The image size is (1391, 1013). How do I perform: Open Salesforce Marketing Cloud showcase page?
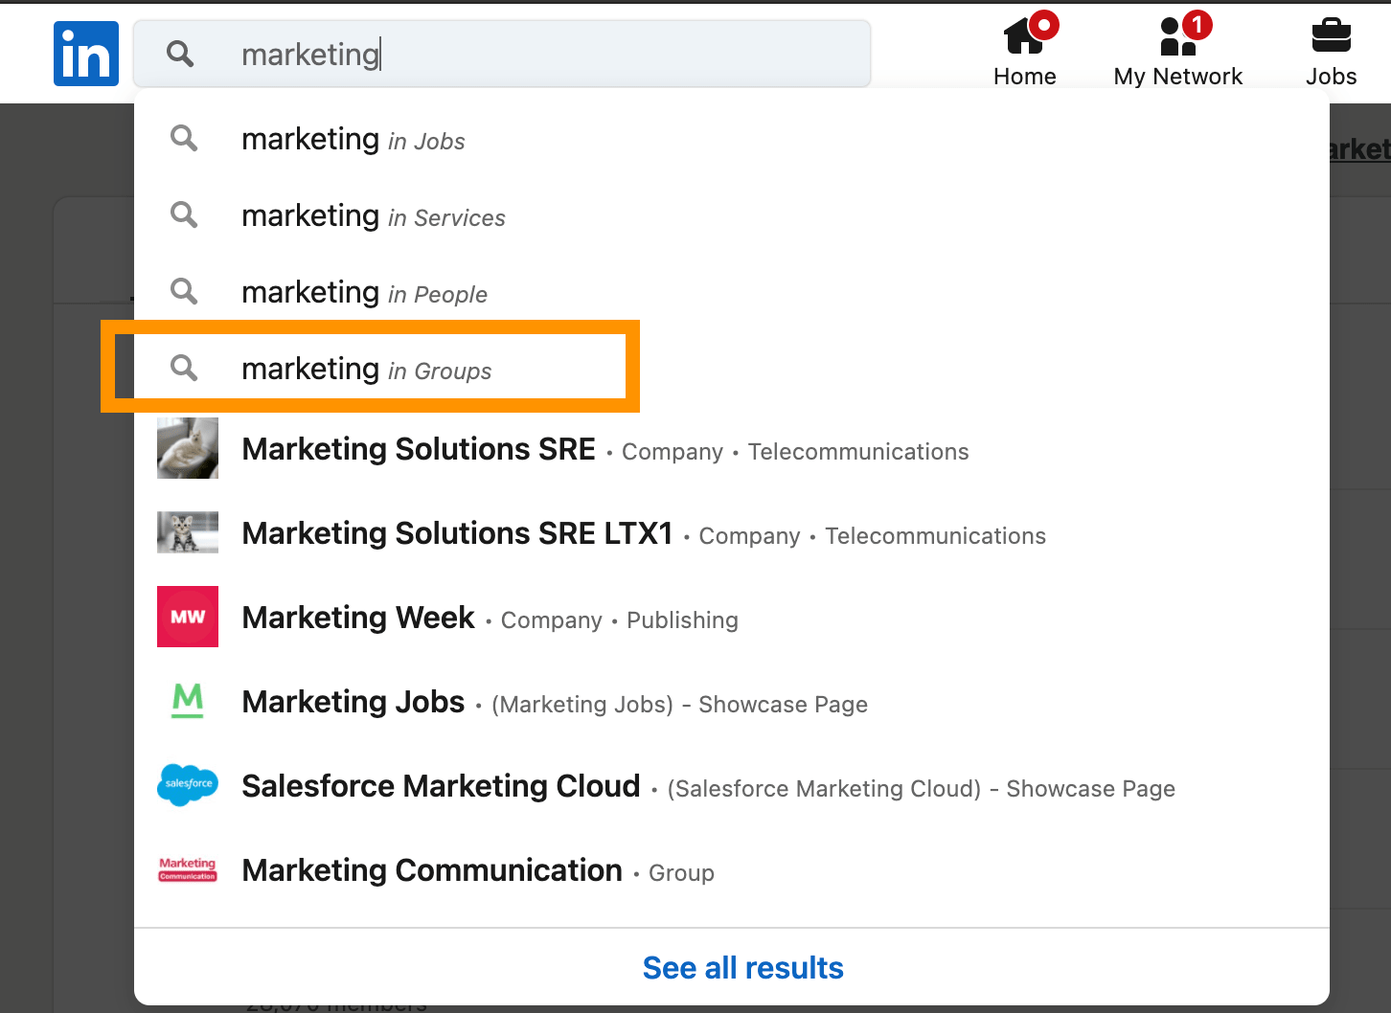441,787
